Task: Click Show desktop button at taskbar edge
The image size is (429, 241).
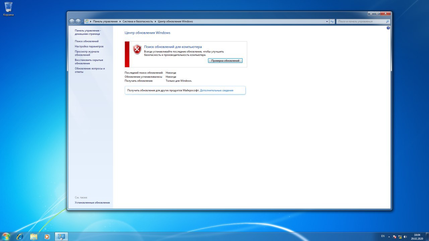Action: [427, 237]
